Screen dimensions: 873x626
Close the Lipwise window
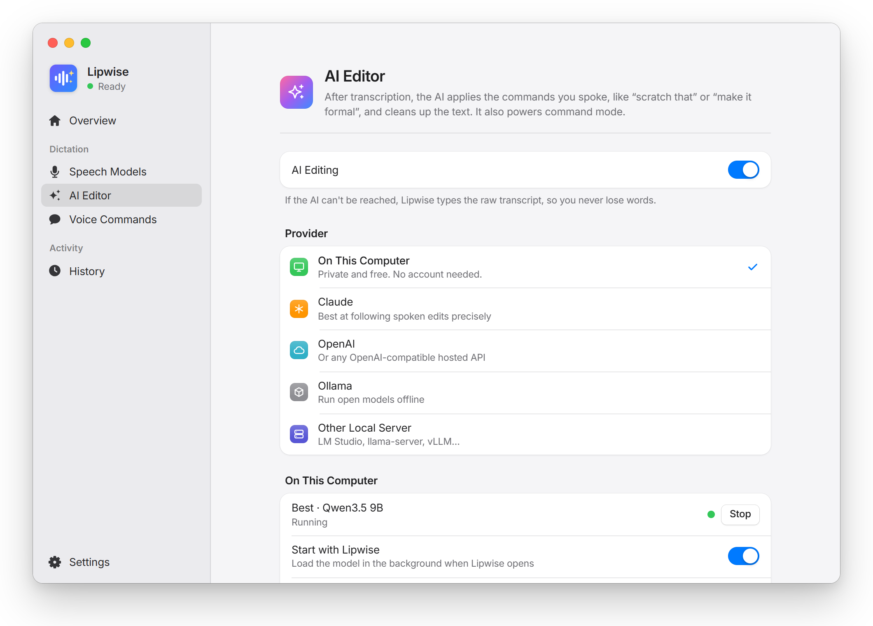pos(53,43)
